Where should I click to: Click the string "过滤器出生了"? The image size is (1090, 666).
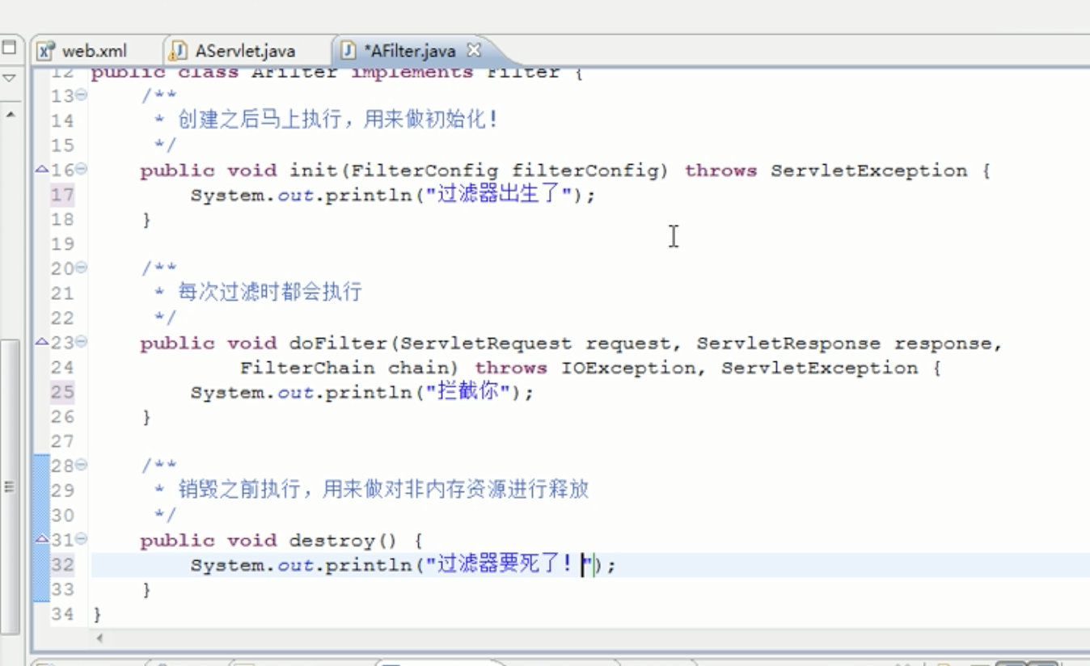500,195
